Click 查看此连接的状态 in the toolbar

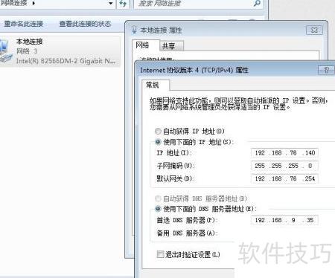point(85,24)
